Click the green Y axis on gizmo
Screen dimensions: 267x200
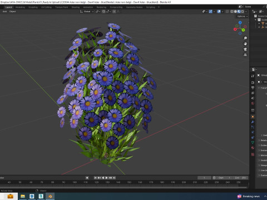click(243, 30)
